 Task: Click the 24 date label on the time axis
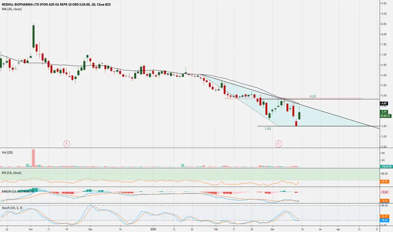click(x=320, y=229)
